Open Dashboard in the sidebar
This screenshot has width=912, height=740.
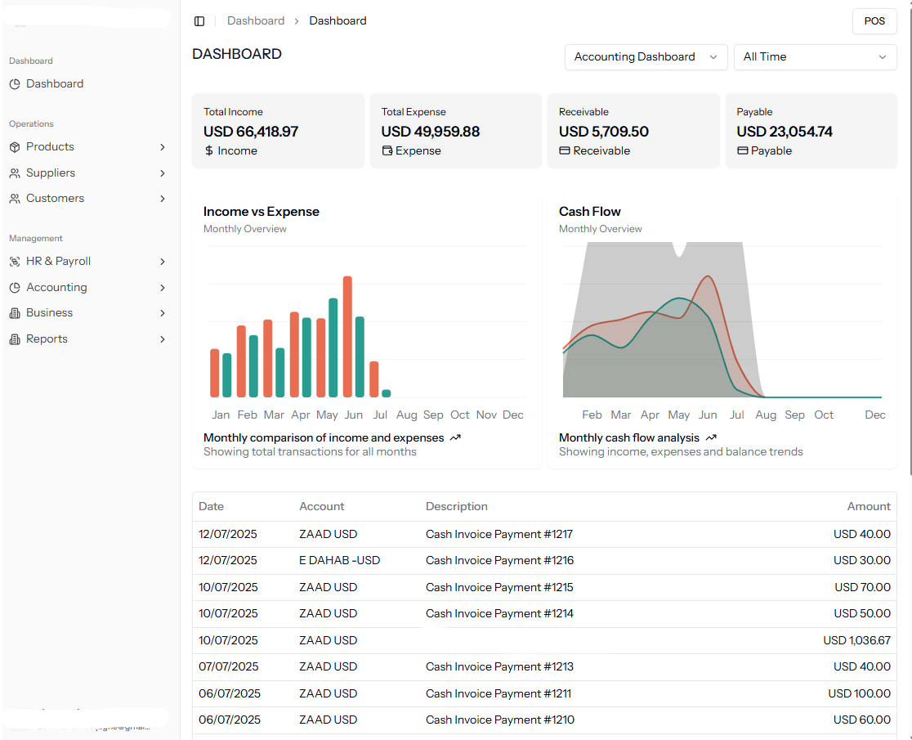(x=87, y=83)
